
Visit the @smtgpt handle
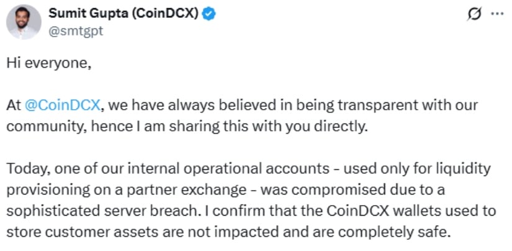tap(76, 31)
